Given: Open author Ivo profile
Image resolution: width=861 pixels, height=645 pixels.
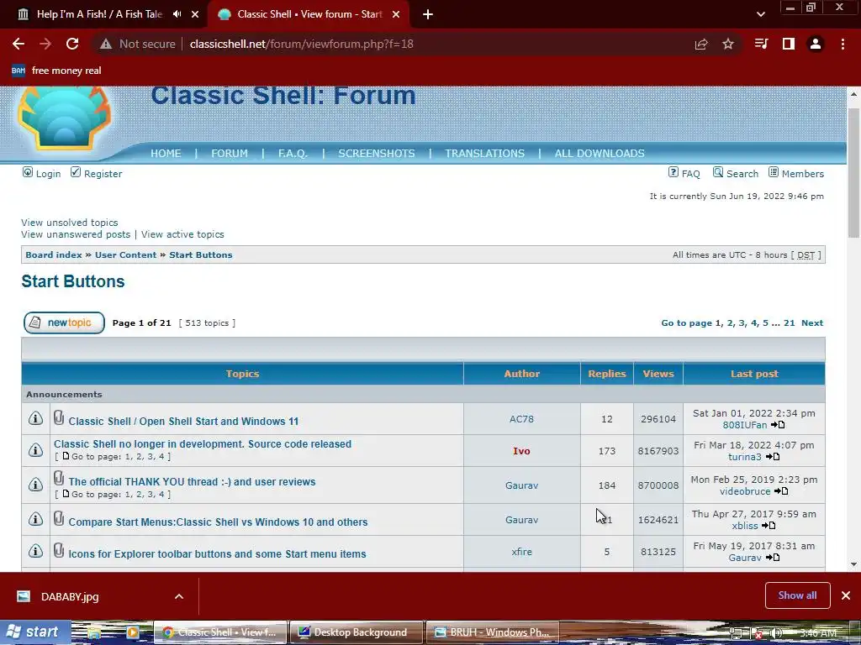Looking at the screenshot, I should click(x=521, y=451).
